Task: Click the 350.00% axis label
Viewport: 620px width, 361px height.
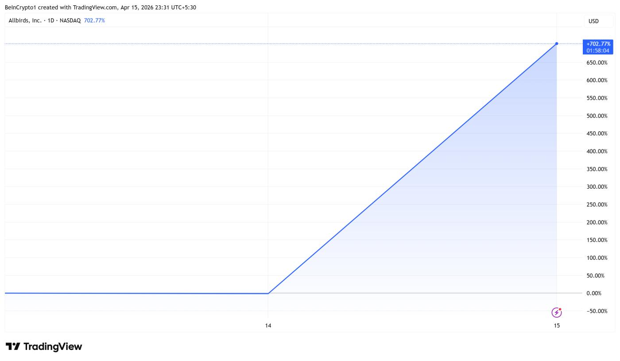Action: click(x=597, y=169)
